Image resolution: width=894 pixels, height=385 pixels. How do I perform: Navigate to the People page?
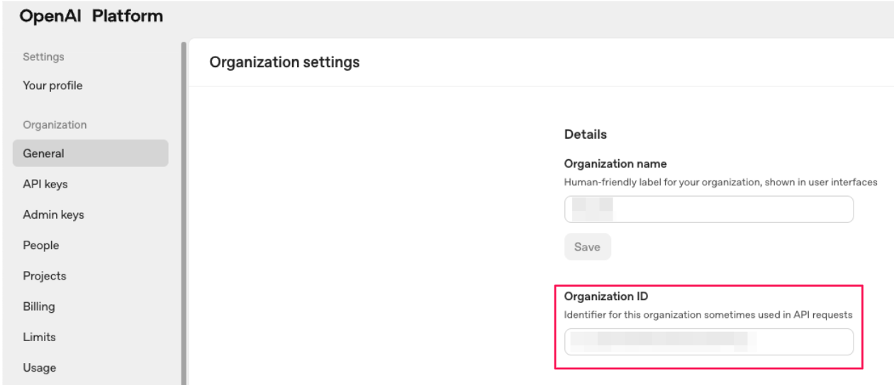40,246
